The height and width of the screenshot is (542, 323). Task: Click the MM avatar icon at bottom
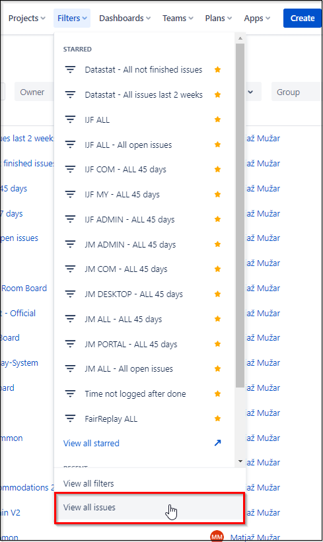[217, 537]
